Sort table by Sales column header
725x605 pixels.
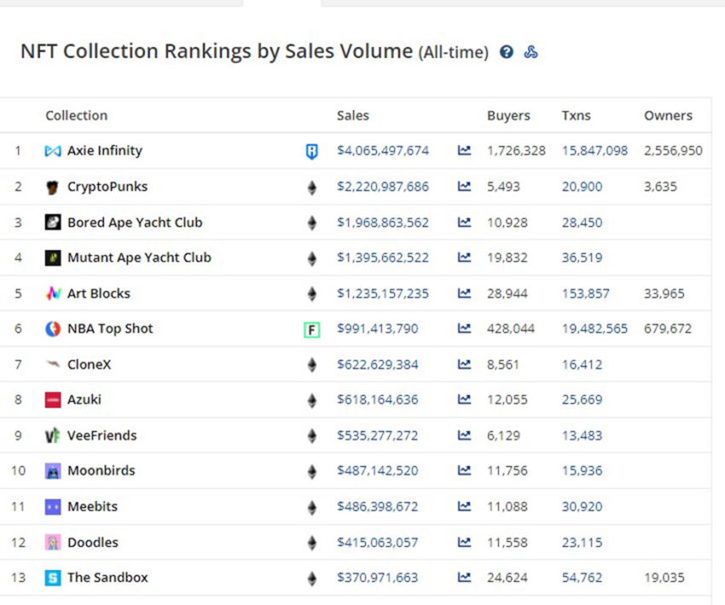tap(353, 116)
